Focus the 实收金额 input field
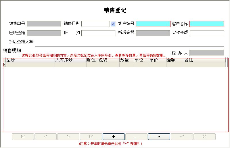Viewport: 230px width, 148px height. pyautogui.click(x=207, y=33)
